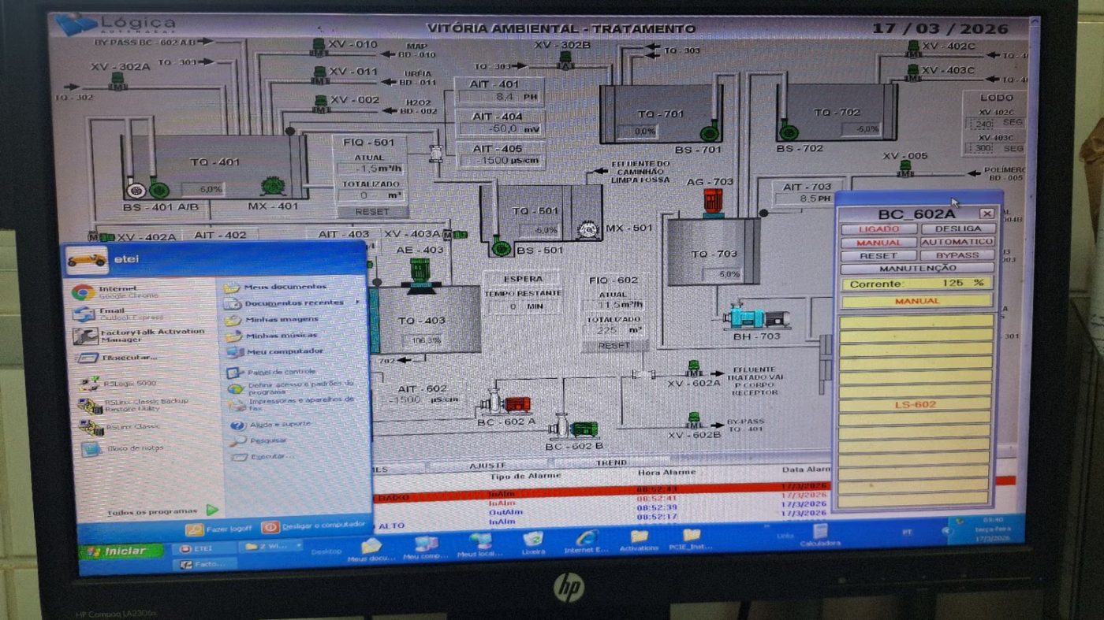The height and width of the screenshot is (620, 1104).
Task: Click valve XV-602A icon
Action: (x=694, y=368)
